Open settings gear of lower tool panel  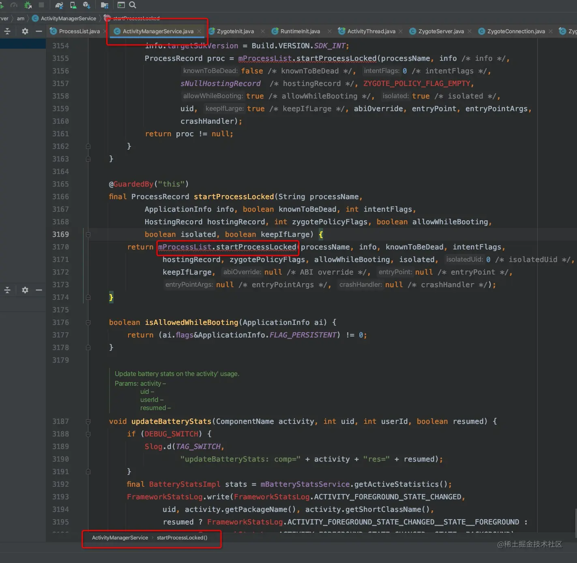click(x=25, y=290)
